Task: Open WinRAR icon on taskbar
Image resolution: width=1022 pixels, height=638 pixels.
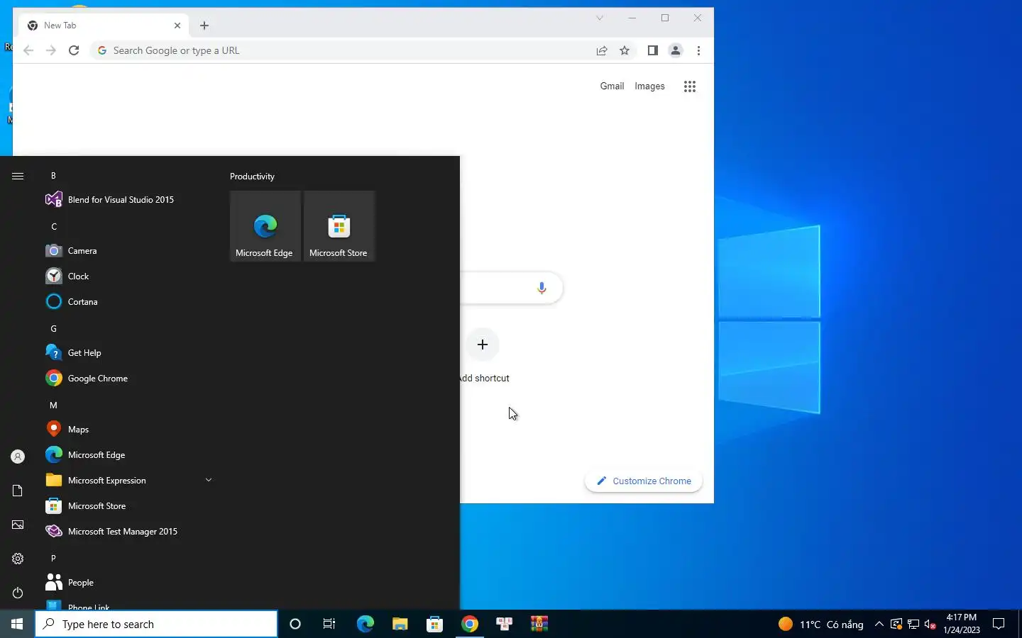Action: click(539, 624)
